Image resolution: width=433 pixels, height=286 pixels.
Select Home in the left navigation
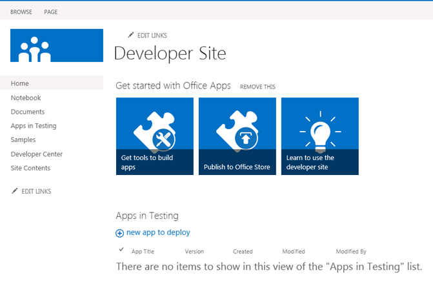(x=20, y=83)
